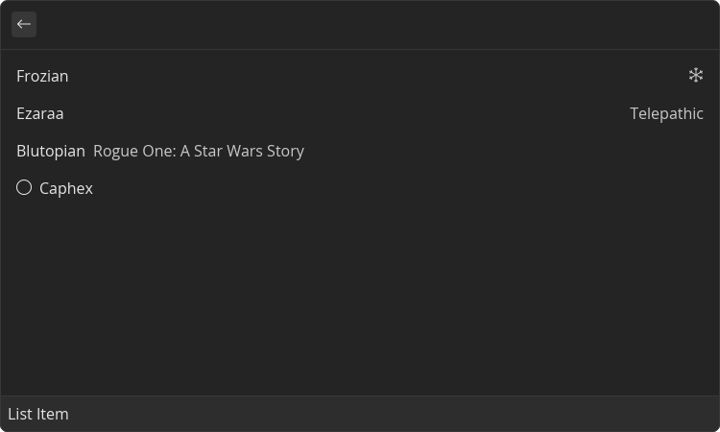Click the Rogue One: A Star Wars Story subtitle

(x=199, y=151)
